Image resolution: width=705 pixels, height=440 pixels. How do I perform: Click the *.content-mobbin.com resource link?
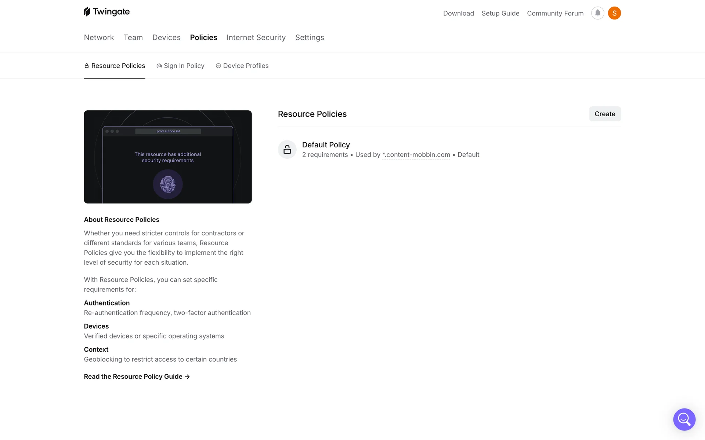pos(416,155)
